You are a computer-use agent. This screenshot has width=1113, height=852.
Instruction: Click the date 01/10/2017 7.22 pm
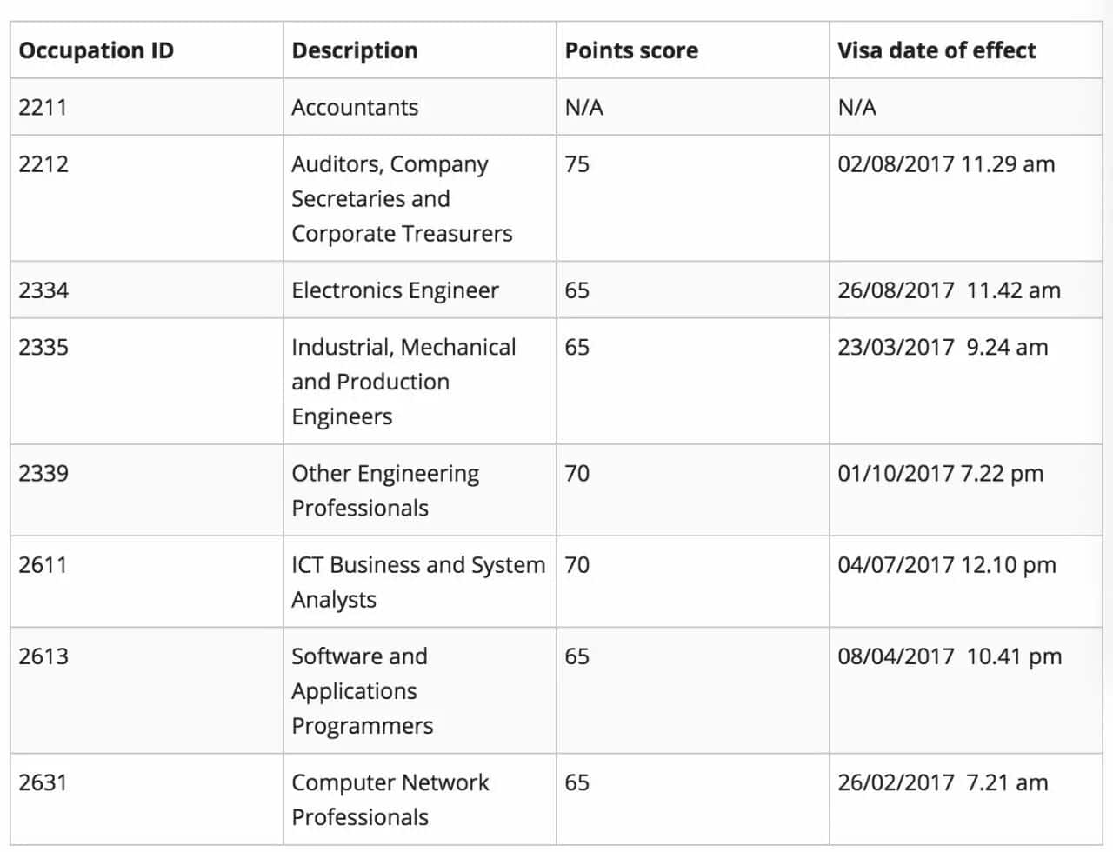pos(940,474)
